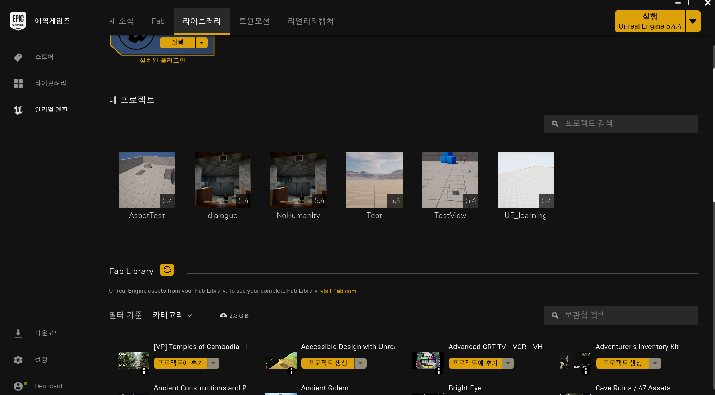The width and height of the screenshot is (715, 395).
Task: Select the 라이브러리 library tab
Action: [202, 21]
